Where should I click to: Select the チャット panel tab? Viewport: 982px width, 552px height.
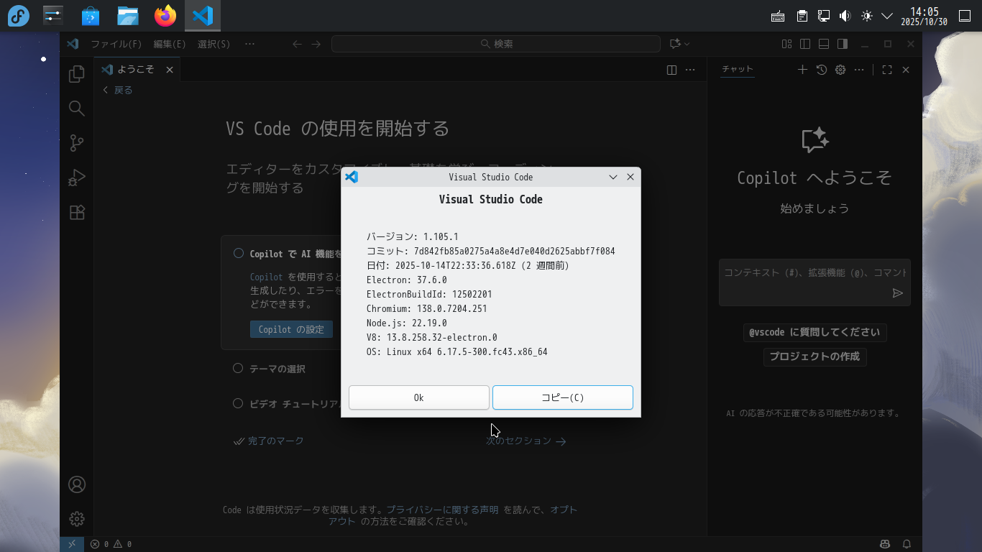click(738, 70)
